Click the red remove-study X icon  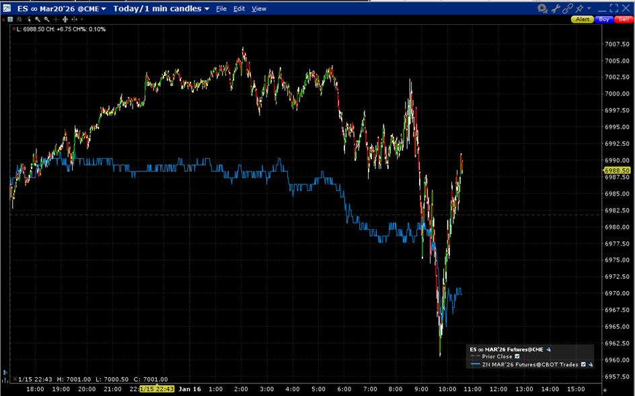coord(3,20)
